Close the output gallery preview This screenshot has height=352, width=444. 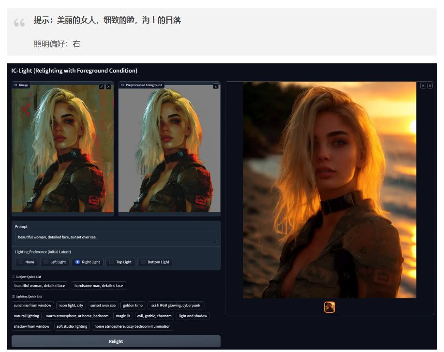[x=430, y=86]
